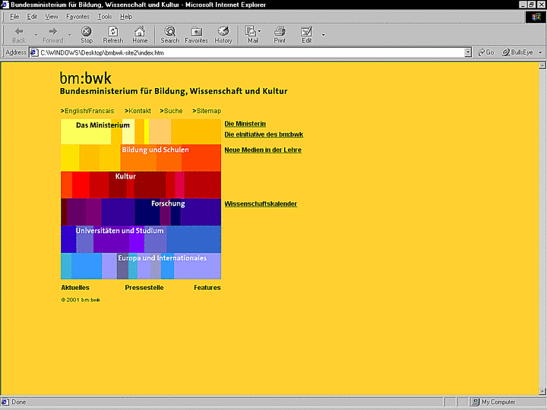
Task: Stop loading the page
Action: [87, 34]
